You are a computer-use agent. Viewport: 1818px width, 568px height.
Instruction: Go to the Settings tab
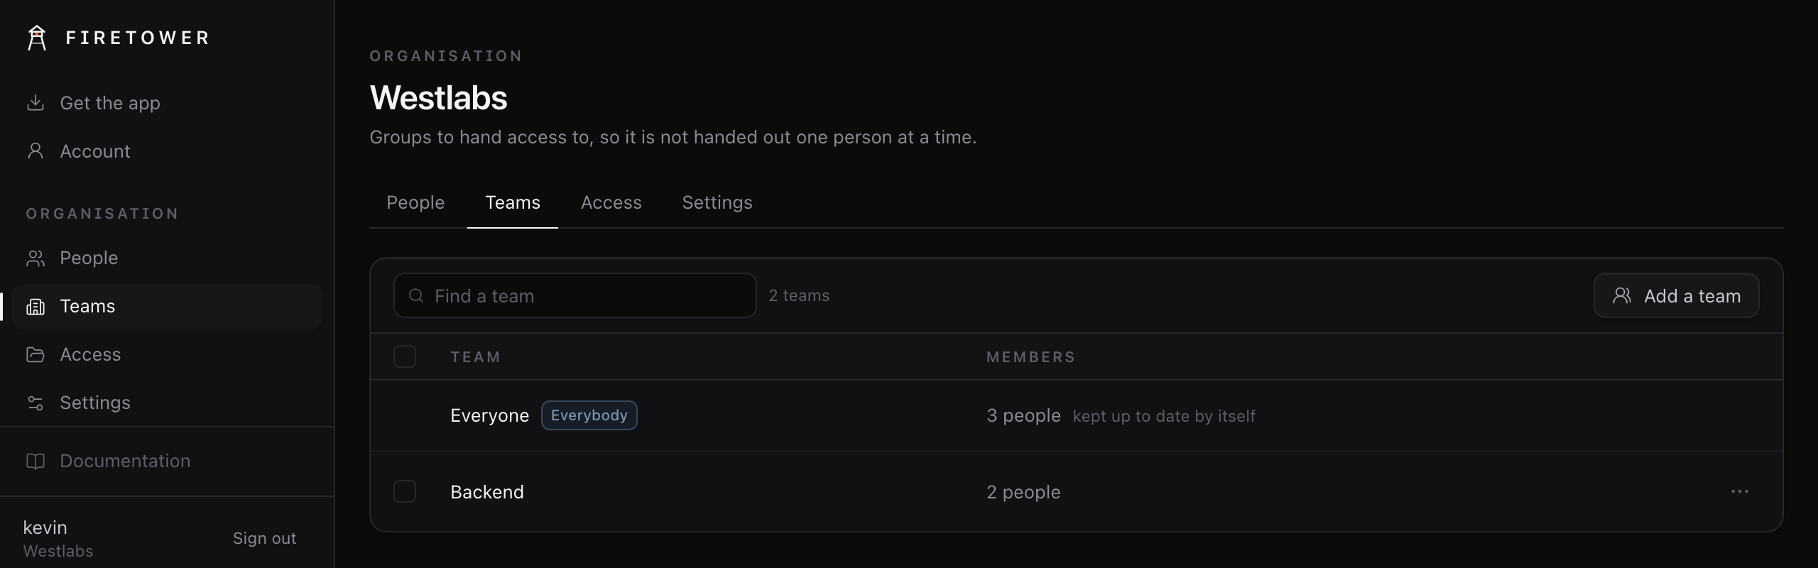[717, 203]
